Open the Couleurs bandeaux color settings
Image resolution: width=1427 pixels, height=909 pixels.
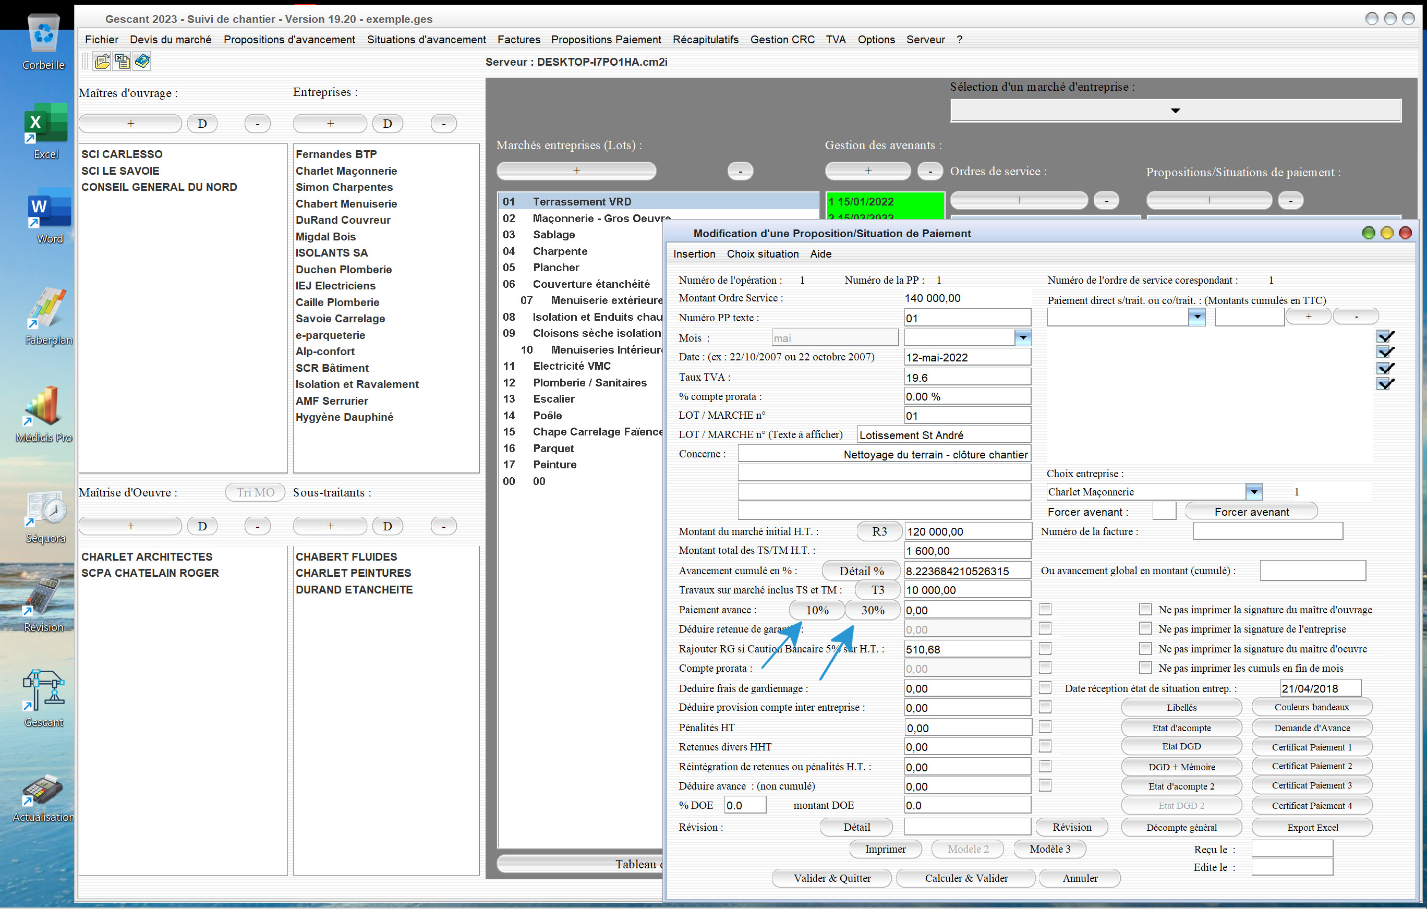1311,707
